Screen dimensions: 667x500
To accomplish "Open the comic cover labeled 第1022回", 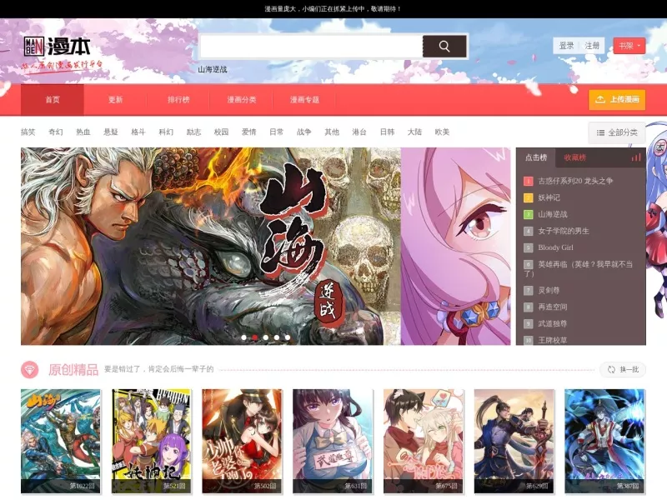I will click(61, 442).
